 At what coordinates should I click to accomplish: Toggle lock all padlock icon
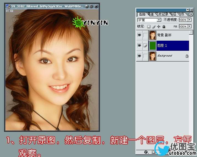(164, 27)
